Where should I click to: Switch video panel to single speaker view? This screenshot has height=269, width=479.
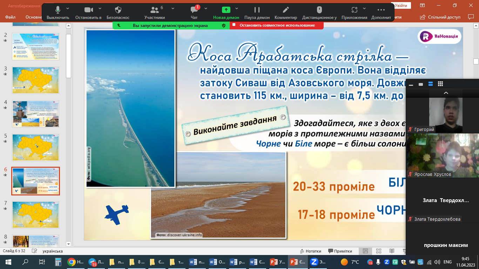(x=421, y=84)
